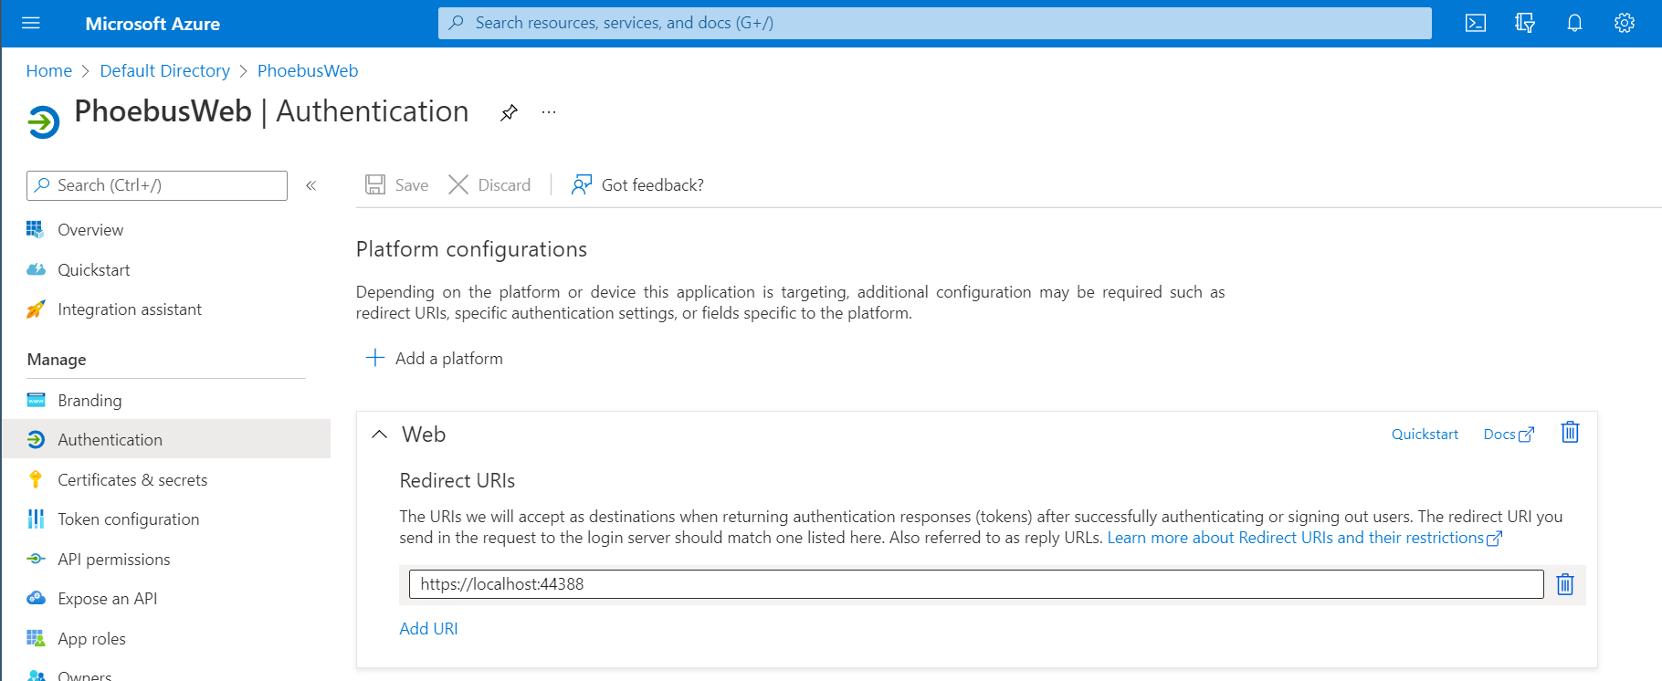Click the Redirect URIs heading

click(458, 480)
